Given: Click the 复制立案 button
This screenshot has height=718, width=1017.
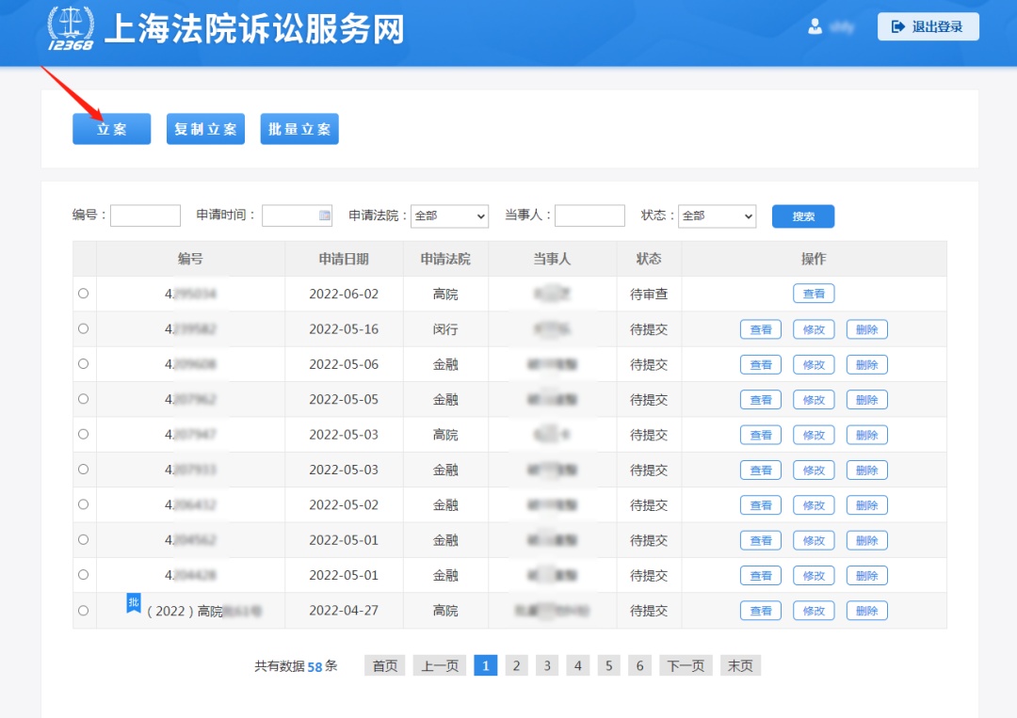Looking at the screenshot, I should coord(205,129).
